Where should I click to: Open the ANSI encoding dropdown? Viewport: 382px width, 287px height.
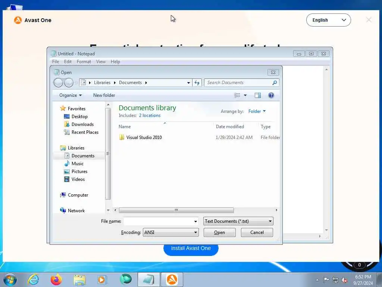point(170,232)
